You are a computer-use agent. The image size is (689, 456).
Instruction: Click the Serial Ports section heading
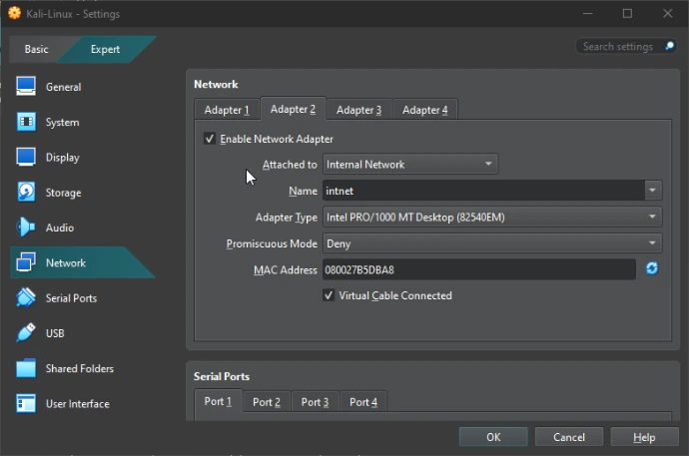click(222, 376)
